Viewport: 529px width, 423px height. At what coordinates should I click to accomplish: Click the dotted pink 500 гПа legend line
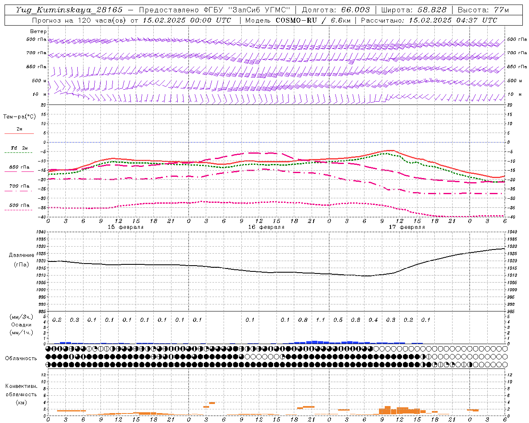coord(19,210)
